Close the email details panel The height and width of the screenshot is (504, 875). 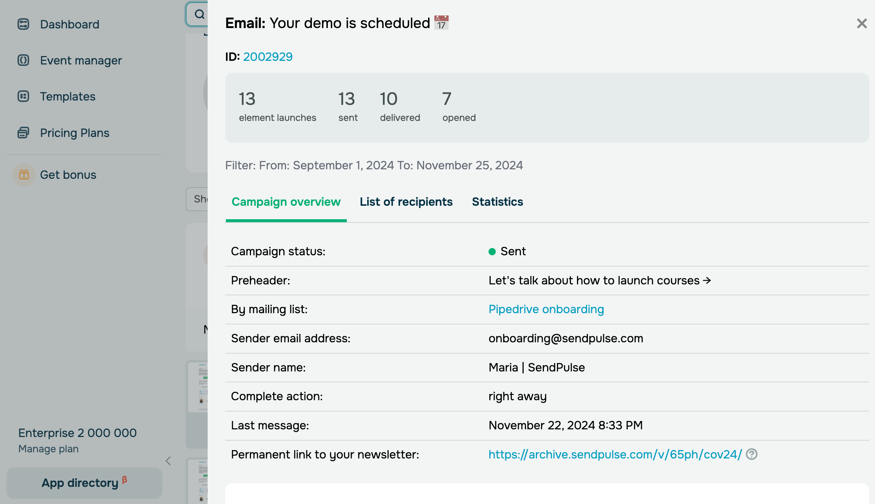coord(862,24)
